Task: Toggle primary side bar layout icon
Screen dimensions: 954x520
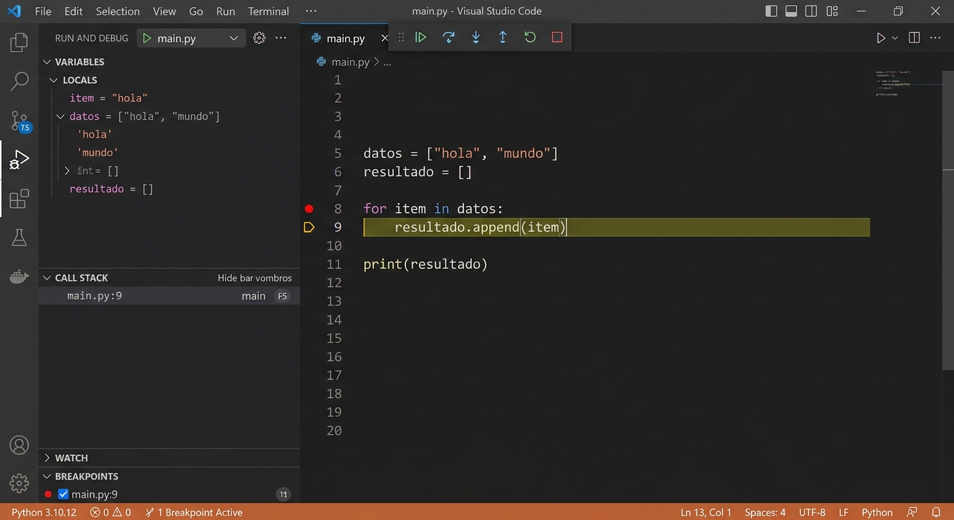Action: tap(771, 11)
